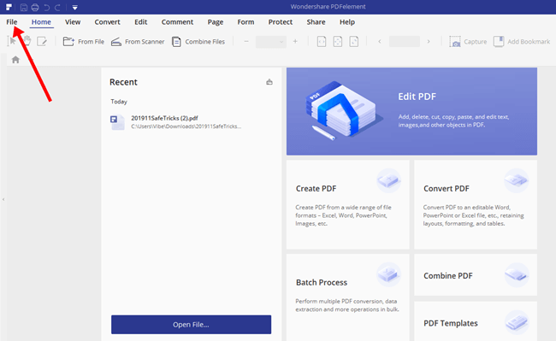556x341 pixels.
Task: Click the Create PDF card
Action: click(348, 204)
